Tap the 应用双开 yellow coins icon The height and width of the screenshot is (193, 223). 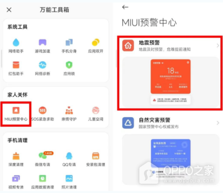click(x=96, y=42)
